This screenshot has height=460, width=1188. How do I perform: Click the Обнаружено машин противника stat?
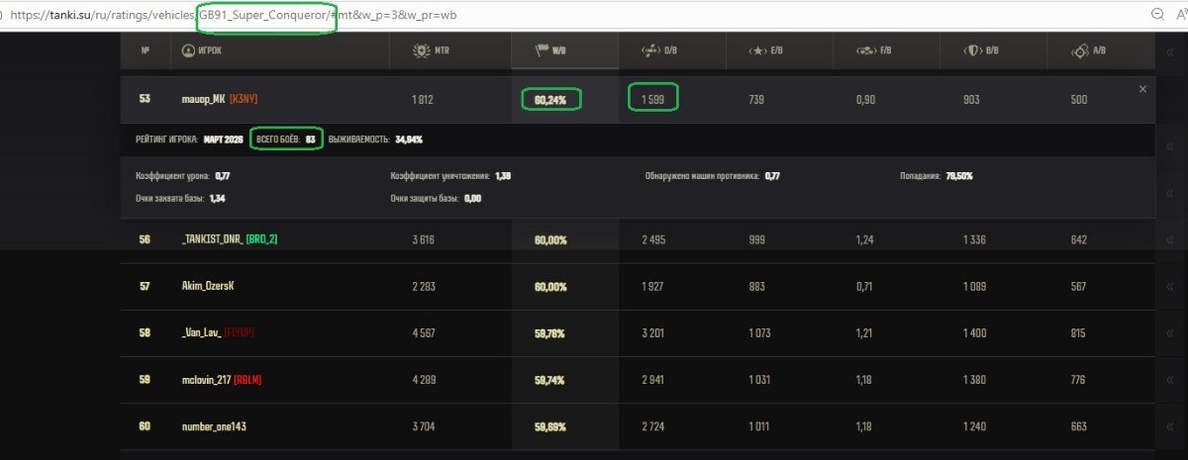tap(713, 175)
